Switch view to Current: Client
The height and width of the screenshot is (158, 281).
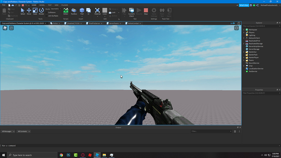point(131,12)
